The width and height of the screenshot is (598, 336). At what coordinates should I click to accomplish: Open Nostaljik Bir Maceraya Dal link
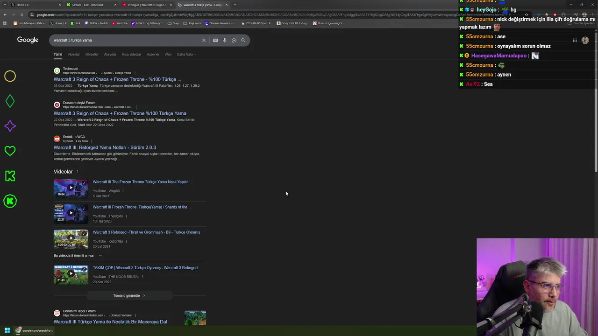[110, 322]
